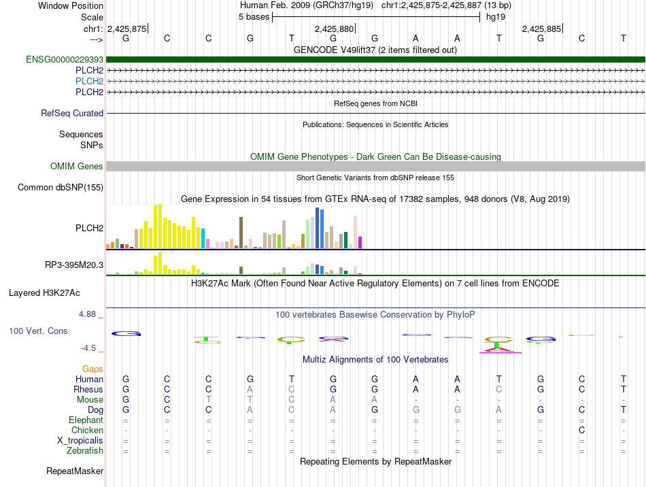Click the 4.88 PhyloP scale value

coord(87,314)
